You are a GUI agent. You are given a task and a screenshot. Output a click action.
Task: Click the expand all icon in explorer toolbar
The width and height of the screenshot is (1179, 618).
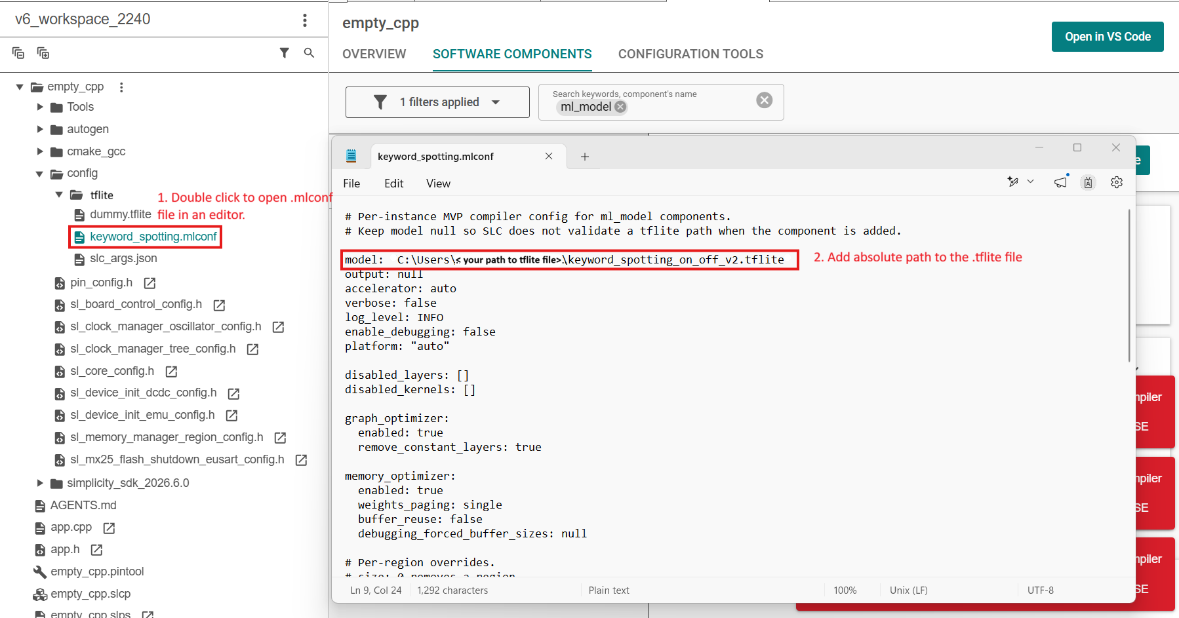click(x=43, y=53)
